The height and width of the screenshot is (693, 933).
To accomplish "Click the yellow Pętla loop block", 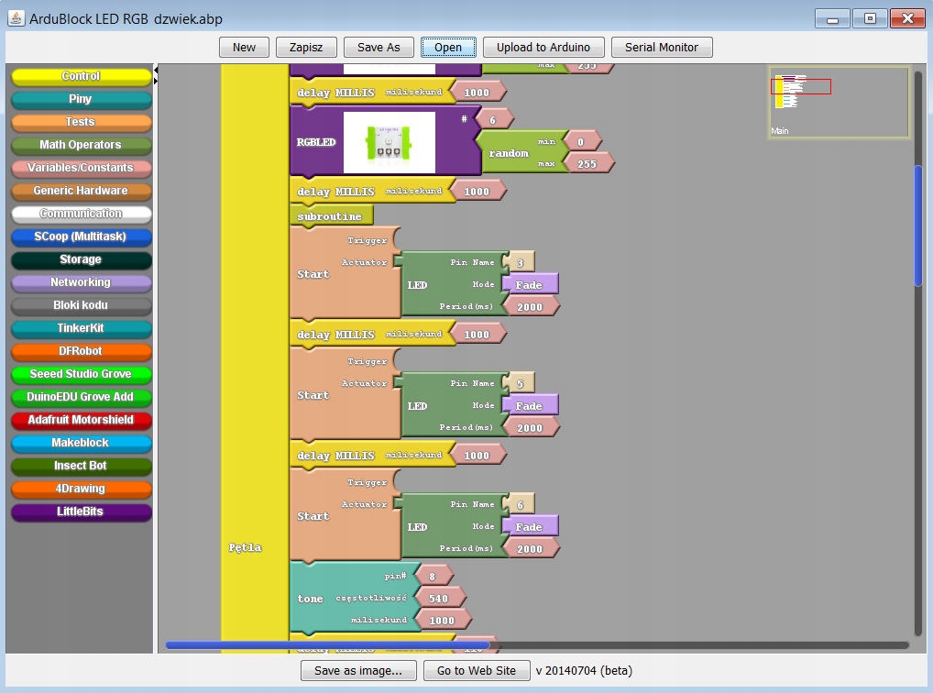I will click(245, 547).
